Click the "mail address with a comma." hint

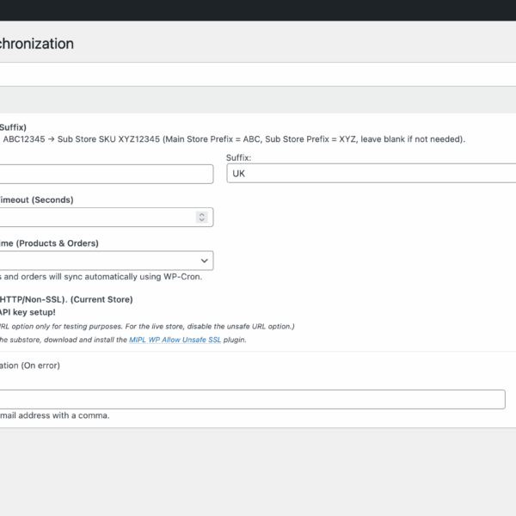[x=55, y=415]
